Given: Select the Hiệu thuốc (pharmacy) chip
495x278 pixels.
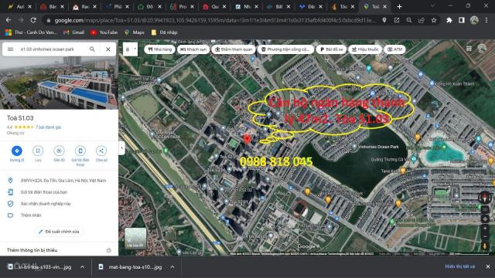Looking at the screenshot, I should pos(365,49).
